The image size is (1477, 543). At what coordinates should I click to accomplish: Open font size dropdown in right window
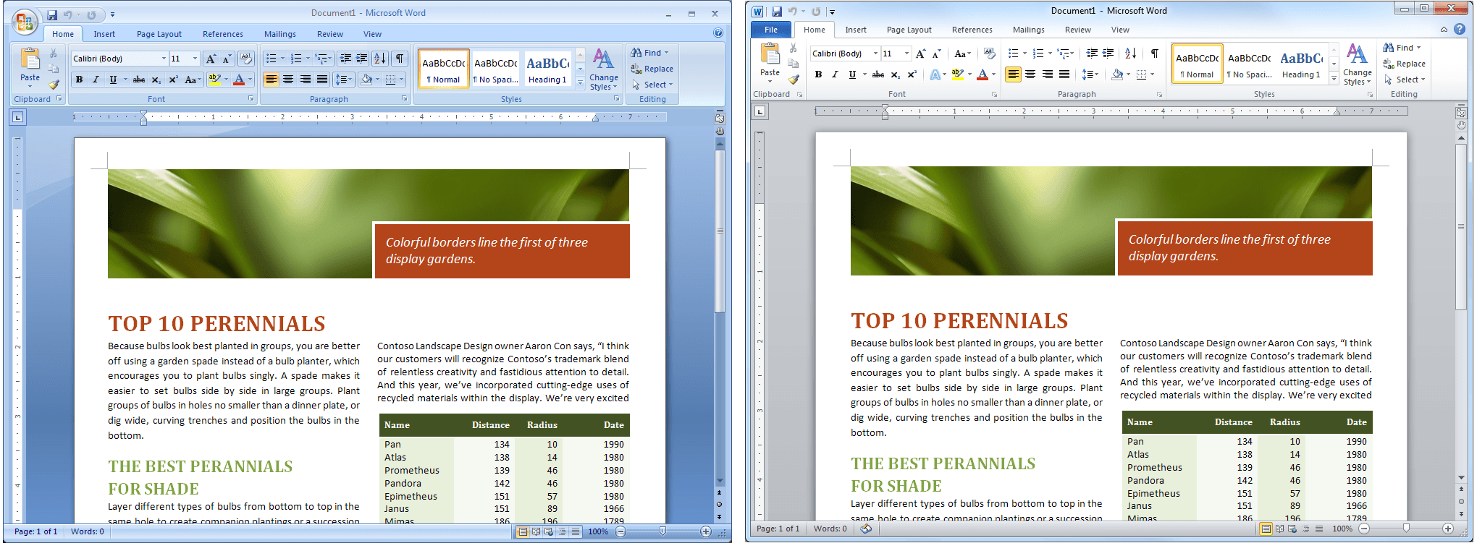pyautogui.click(x=906, y=54)
